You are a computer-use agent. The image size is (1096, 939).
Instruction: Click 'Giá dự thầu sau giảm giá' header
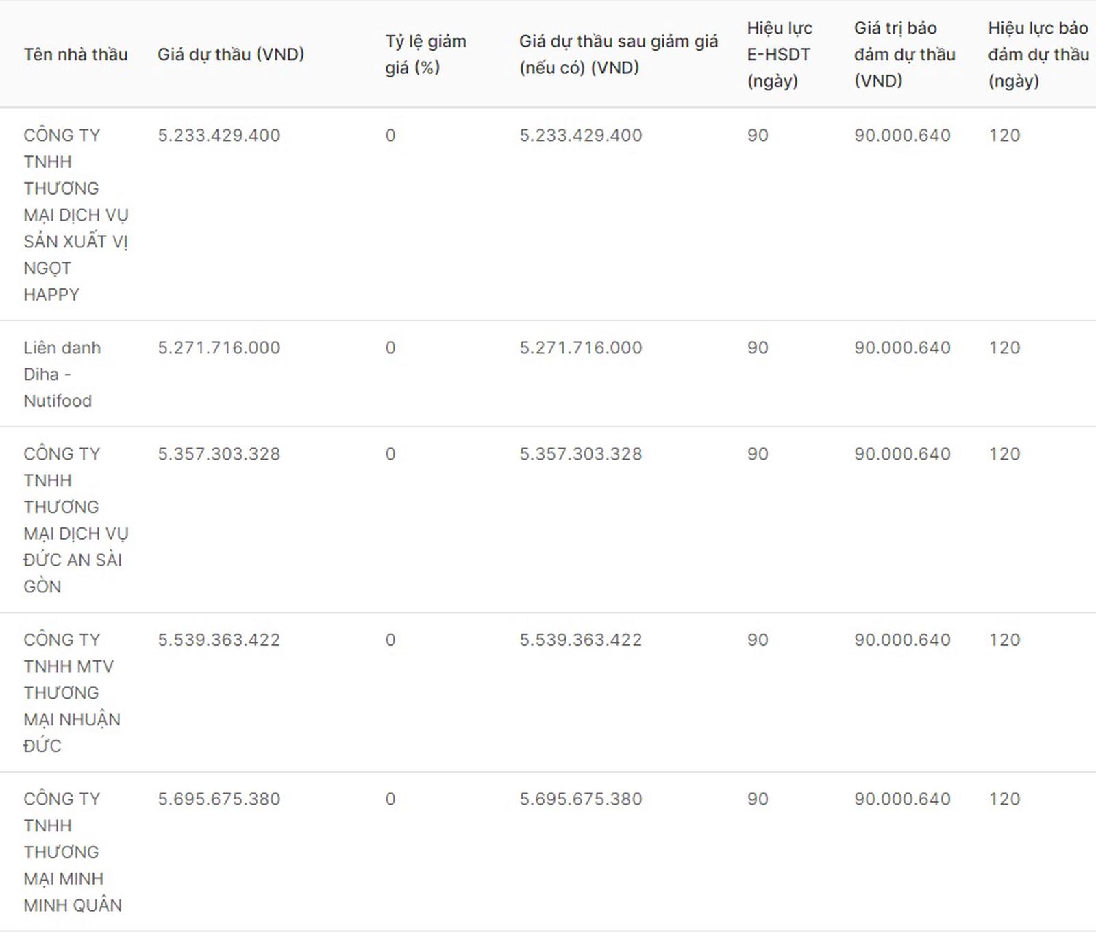tap(618, 54)
